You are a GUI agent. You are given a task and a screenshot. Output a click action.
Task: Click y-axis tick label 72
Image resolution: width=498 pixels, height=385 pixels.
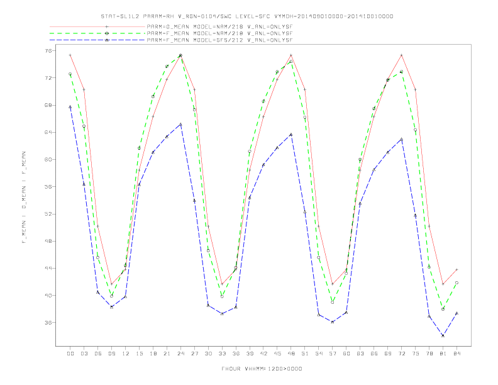(x=49, y=78)
